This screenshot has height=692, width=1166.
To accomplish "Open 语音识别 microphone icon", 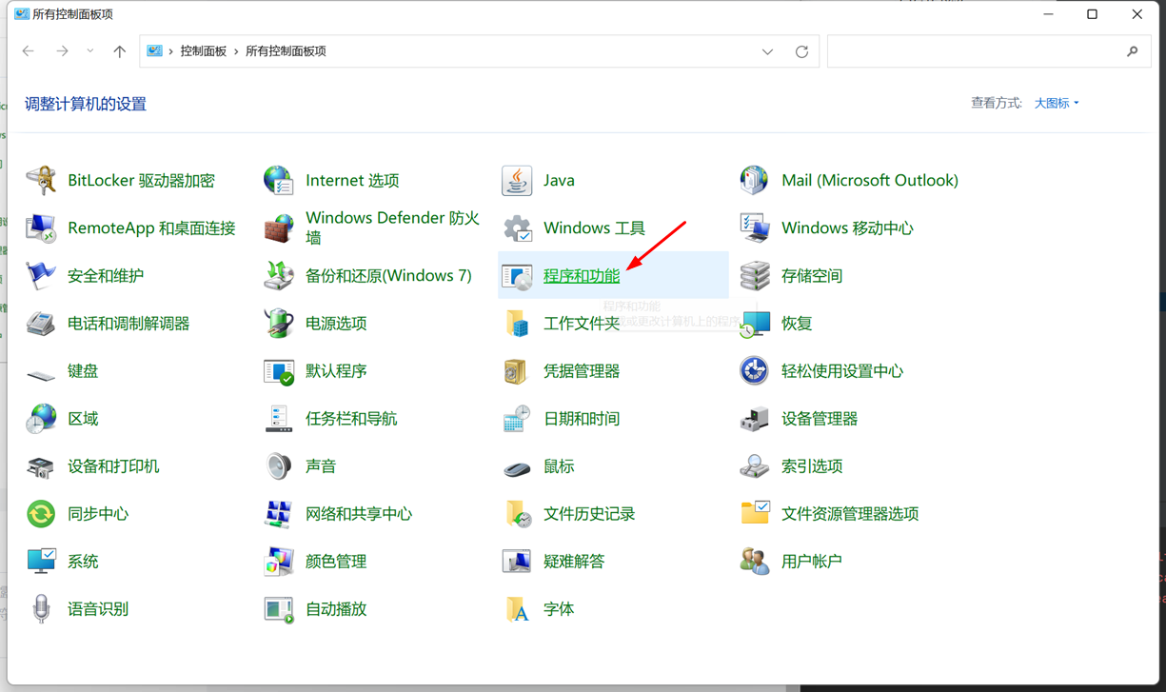I will pyautogui.click(x=41, y=609).
